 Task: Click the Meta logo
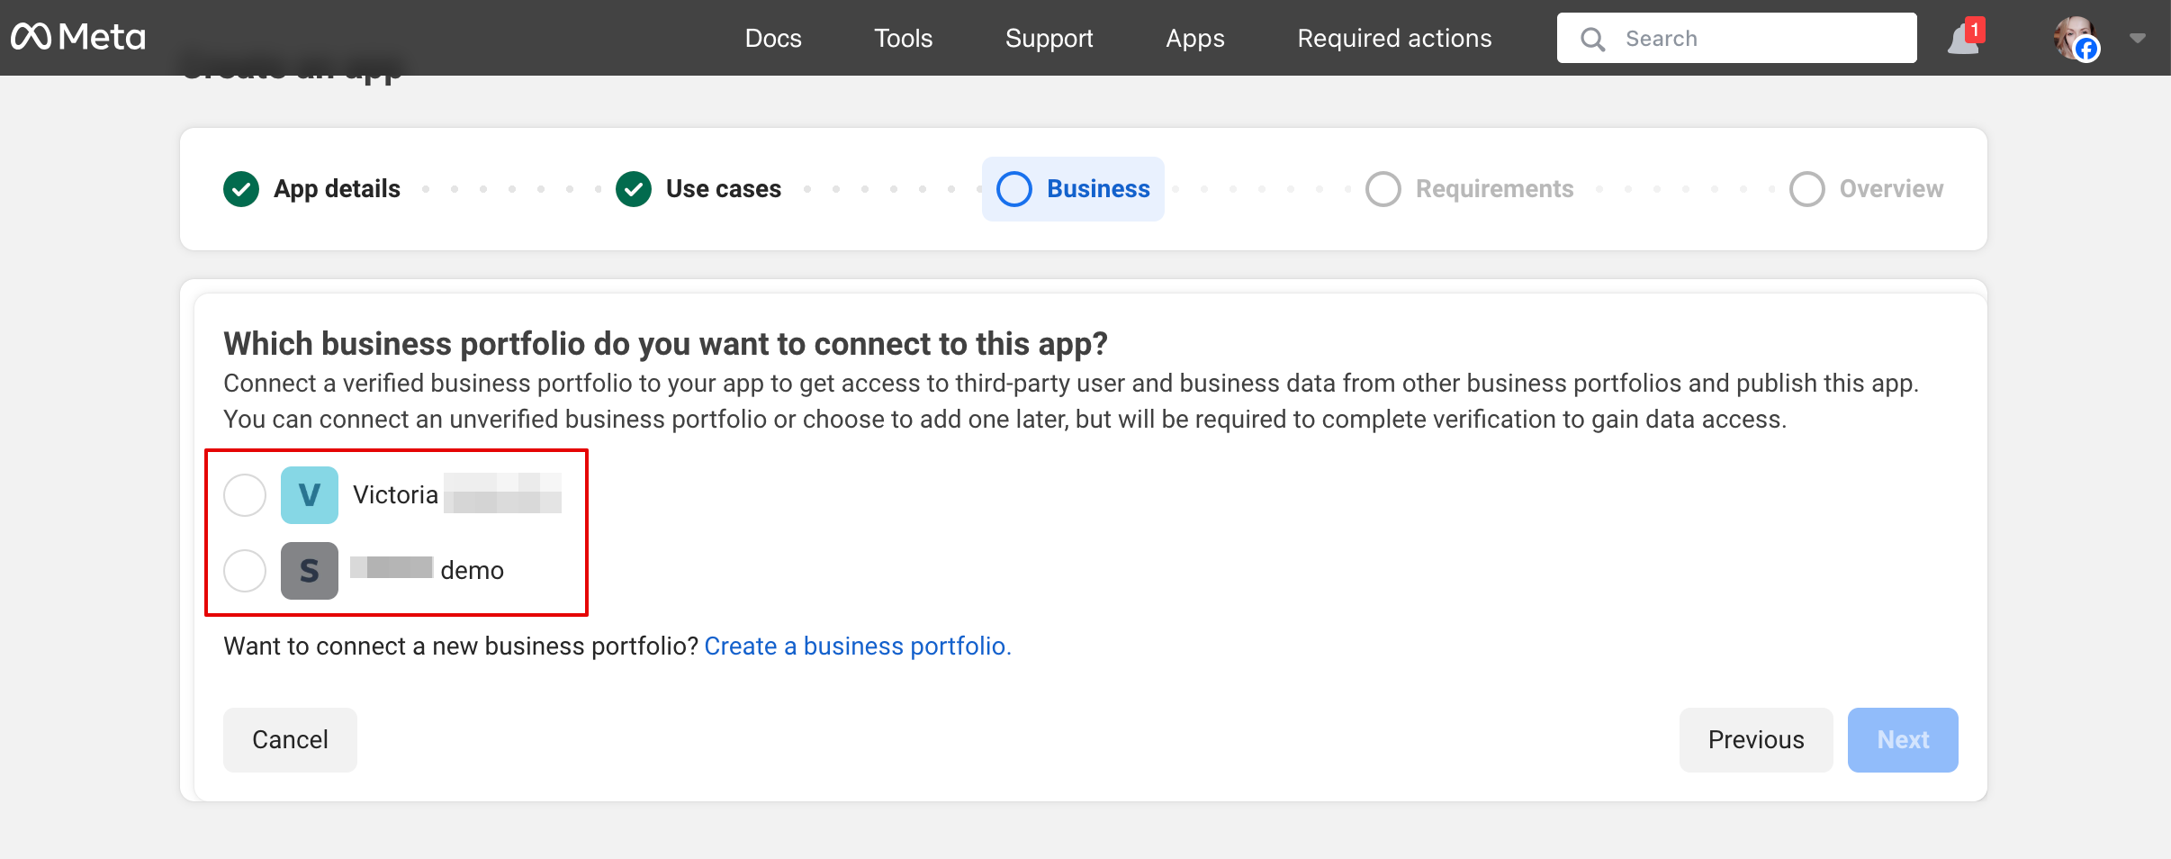(x=78, y=38)
